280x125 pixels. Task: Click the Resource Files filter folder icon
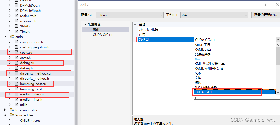(x=12, y=110)
